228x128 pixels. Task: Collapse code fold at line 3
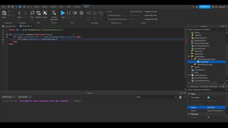coord(7,34)
